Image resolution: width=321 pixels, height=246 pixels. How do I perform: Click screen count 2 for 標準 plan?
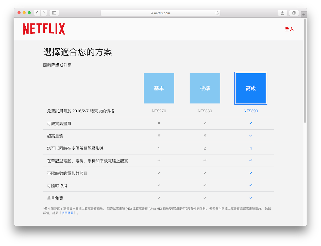pos(205,148)
